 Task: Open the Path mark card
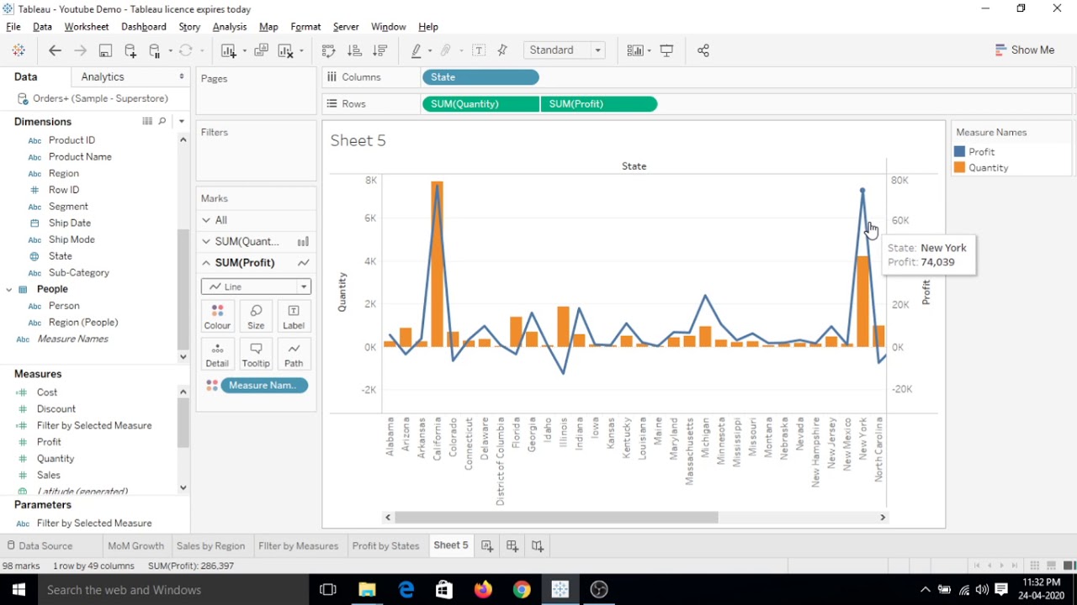coord(294,355)
